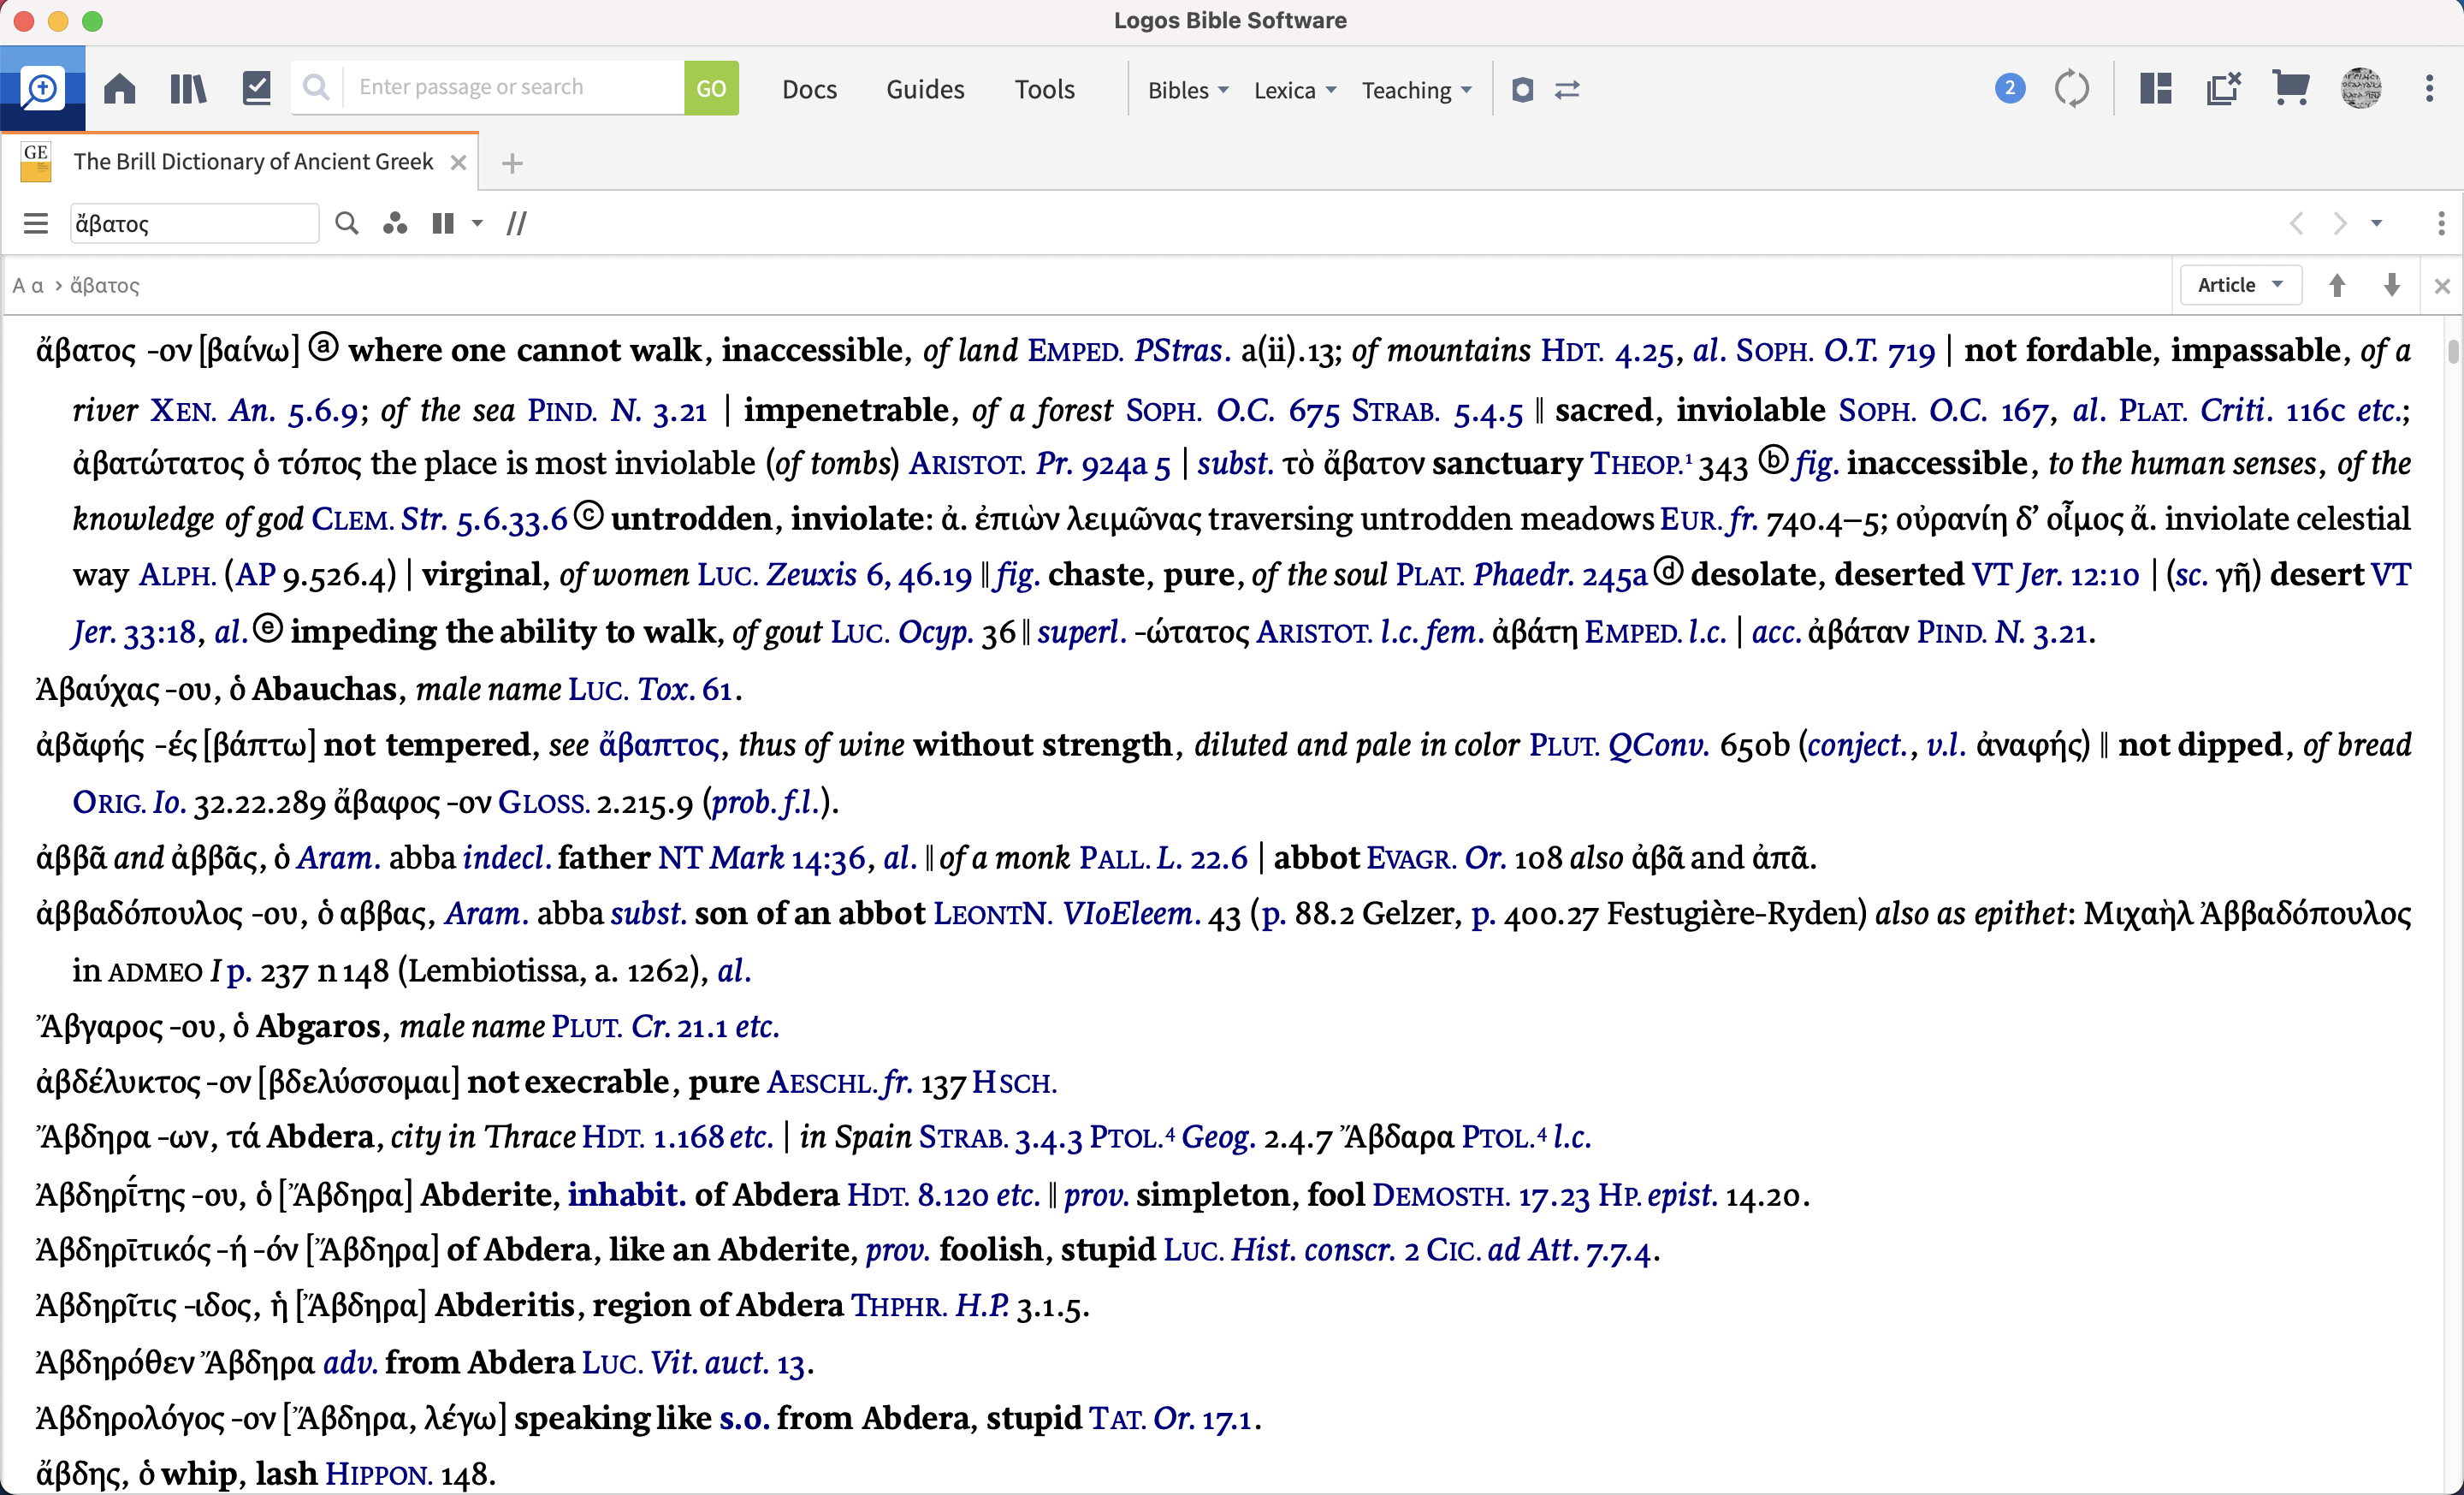Open the Guides menu
Viewport: 2464px width, 1495px height.
[925, 90]
